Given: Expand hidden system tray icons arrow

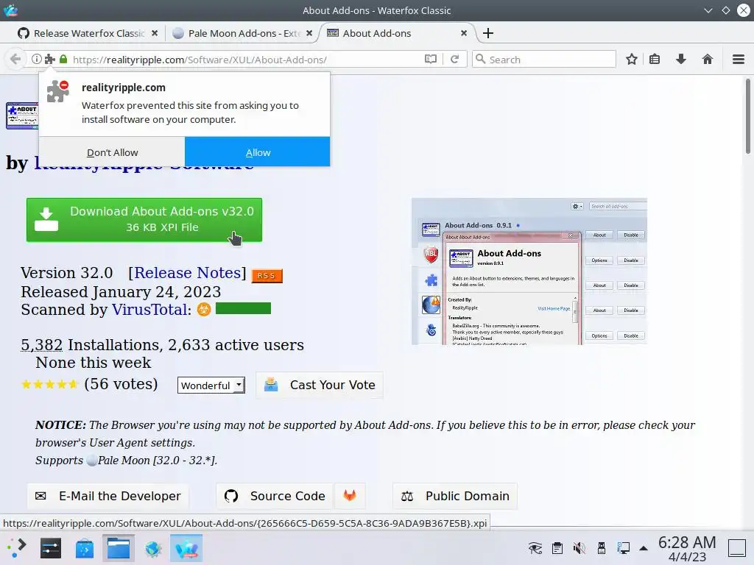Looking at the screenshot, I should coord(644,548).
